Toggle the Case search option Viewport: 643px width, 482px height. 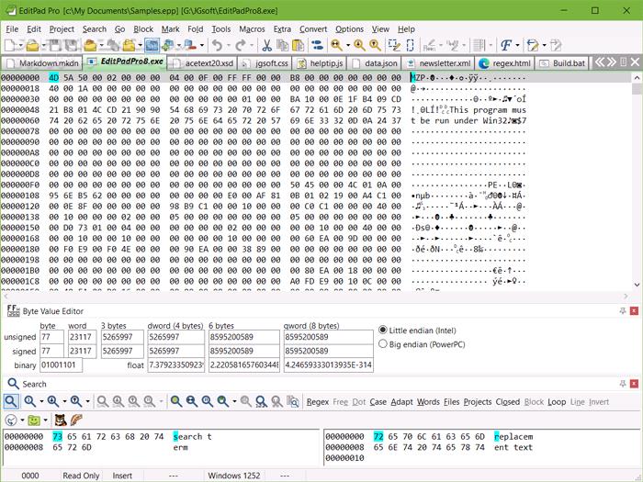click(378, 402)
